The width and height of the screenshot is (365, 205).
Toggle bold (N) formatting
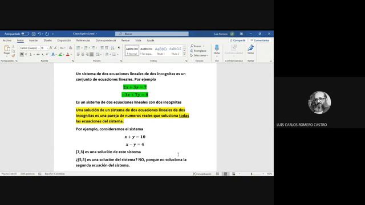[x=22, y=55]
